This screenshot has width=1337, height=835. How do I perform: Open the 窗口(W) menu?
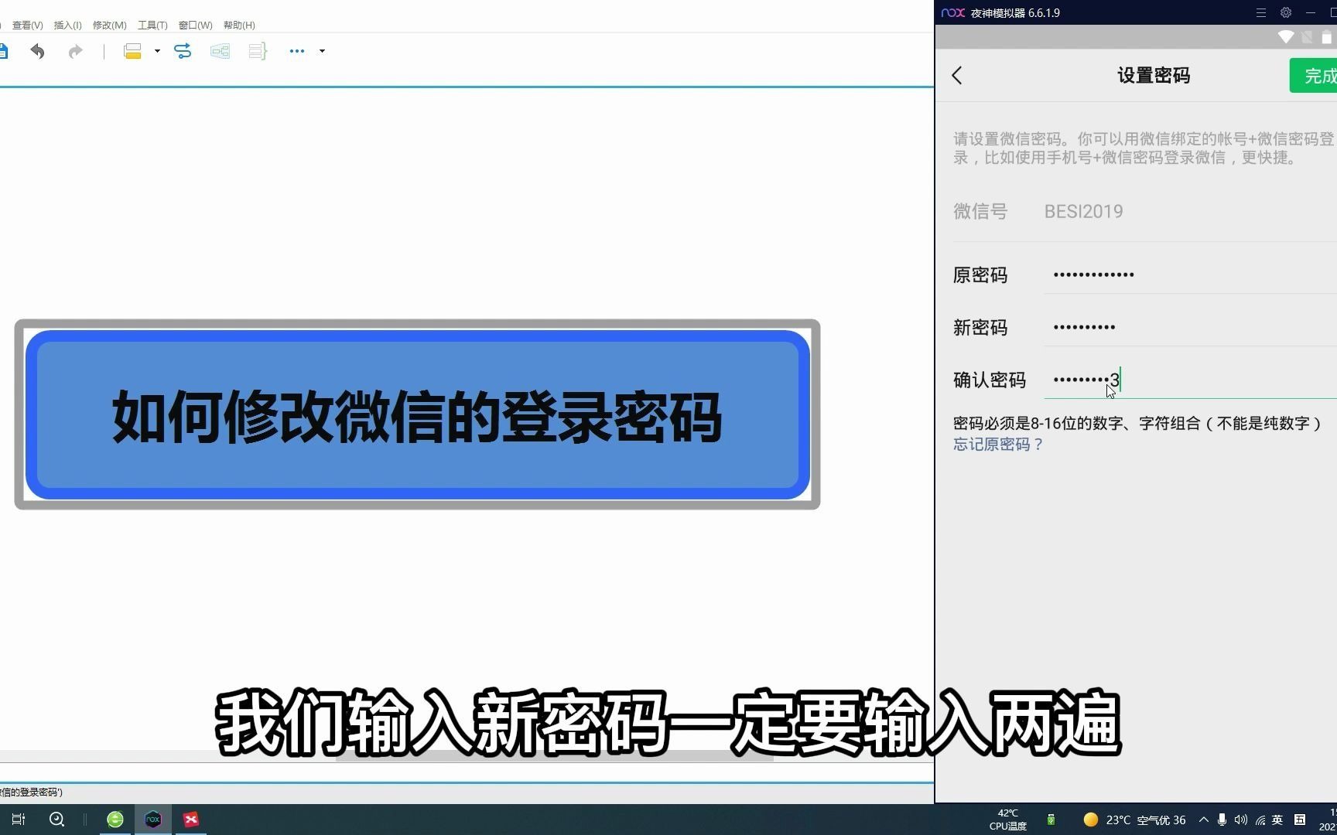tap(195, 26)
